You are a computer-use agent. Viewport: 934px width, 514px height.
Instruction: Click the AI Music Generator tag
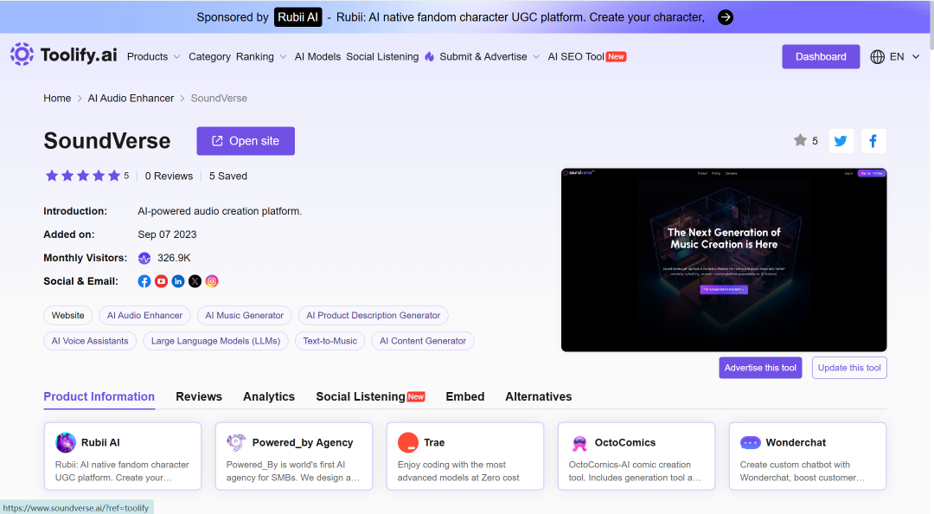tap(244, 316)
